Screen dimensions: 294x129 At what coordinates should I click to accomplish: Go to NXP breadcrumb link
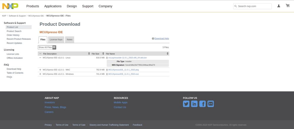(x=4, y=16)
